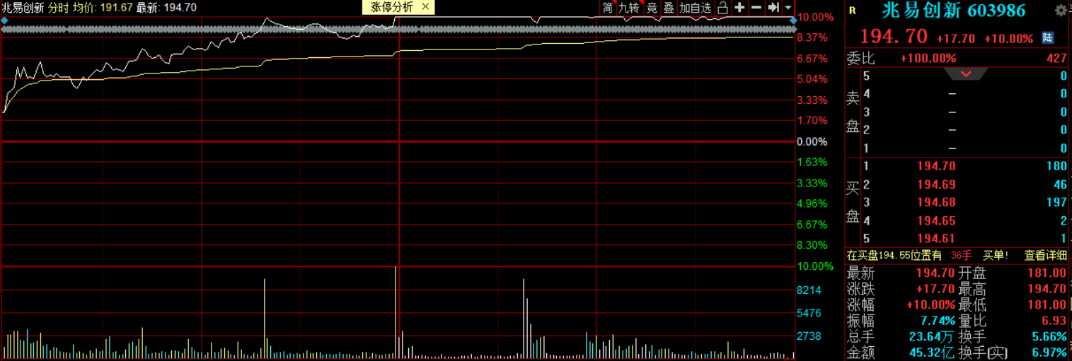Viewport: 1072px width, 361px height.
Task: Click buy level 4 price 194.65
Action: [x=937, y=220]
